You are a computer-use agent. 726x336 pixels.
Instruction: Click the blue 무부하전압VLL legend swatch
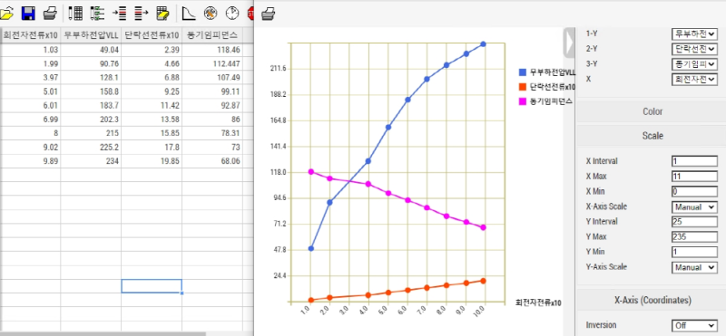(523, 72)
